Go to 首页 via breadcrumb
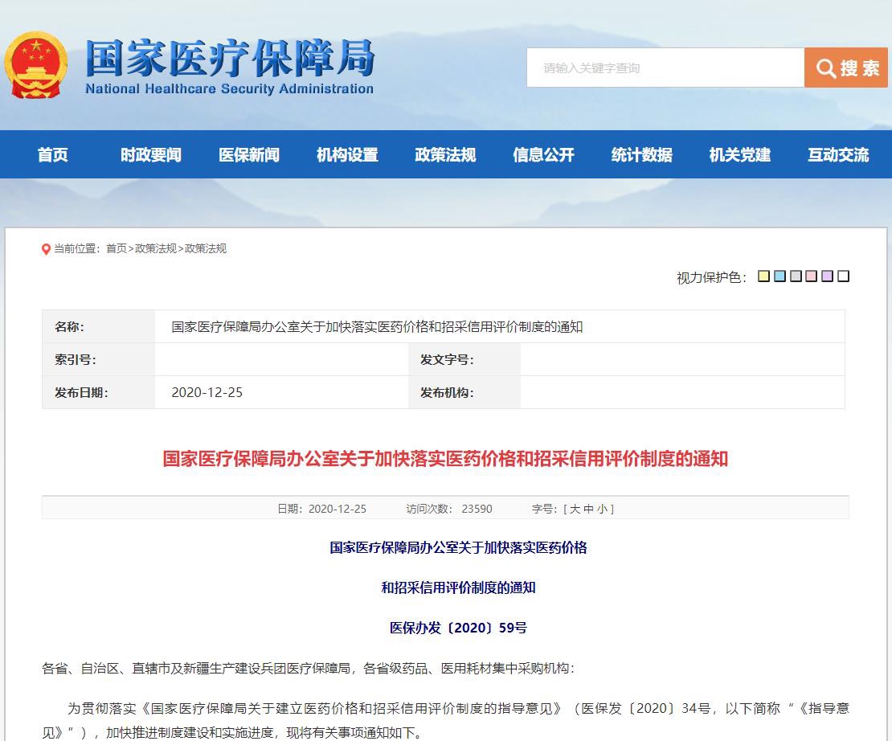This screenshot has width=892, height=741. tap(117, 248)
